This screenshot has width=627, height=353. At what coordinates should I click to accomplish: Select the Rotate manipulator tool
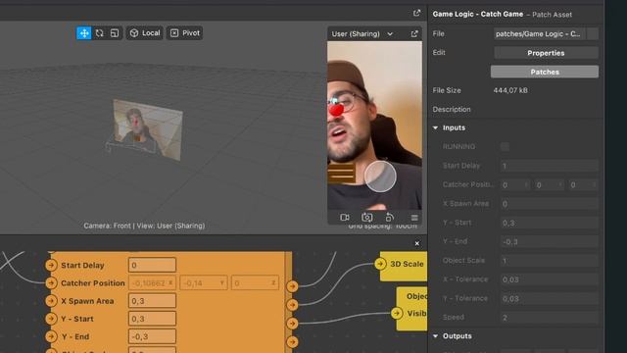pyautogui.click(x=99, y=33)
